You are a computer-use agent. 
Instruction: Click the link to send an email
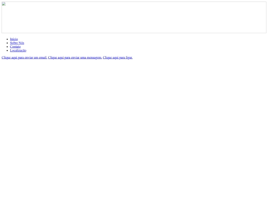(24, 58)
